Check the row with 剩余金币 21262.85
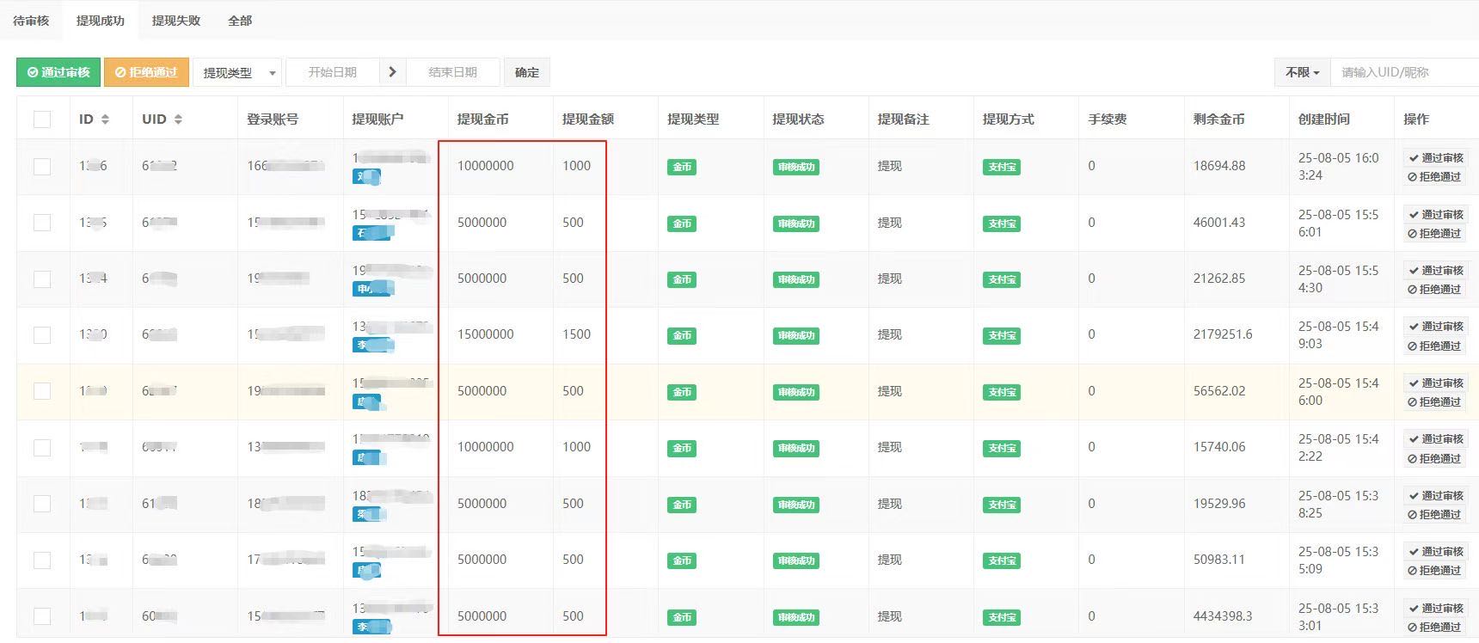 pyautogui.click(x=42, y=279)
